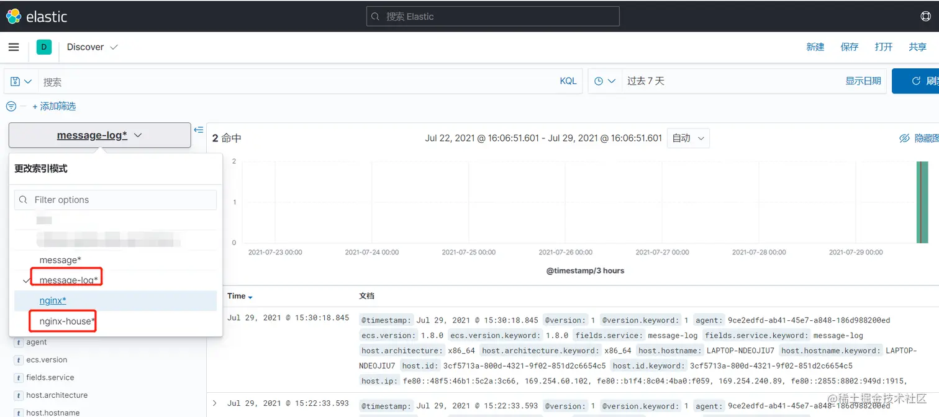939x417 pixels.
Task: Click the refresh button
Action: (916, 81)
